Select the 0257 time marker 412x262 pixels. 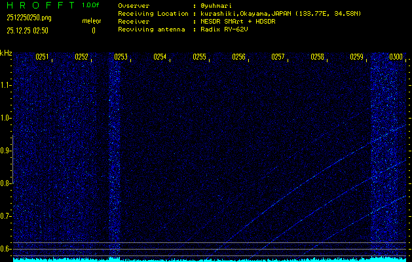pyautogui.click(x=278, y=57)
